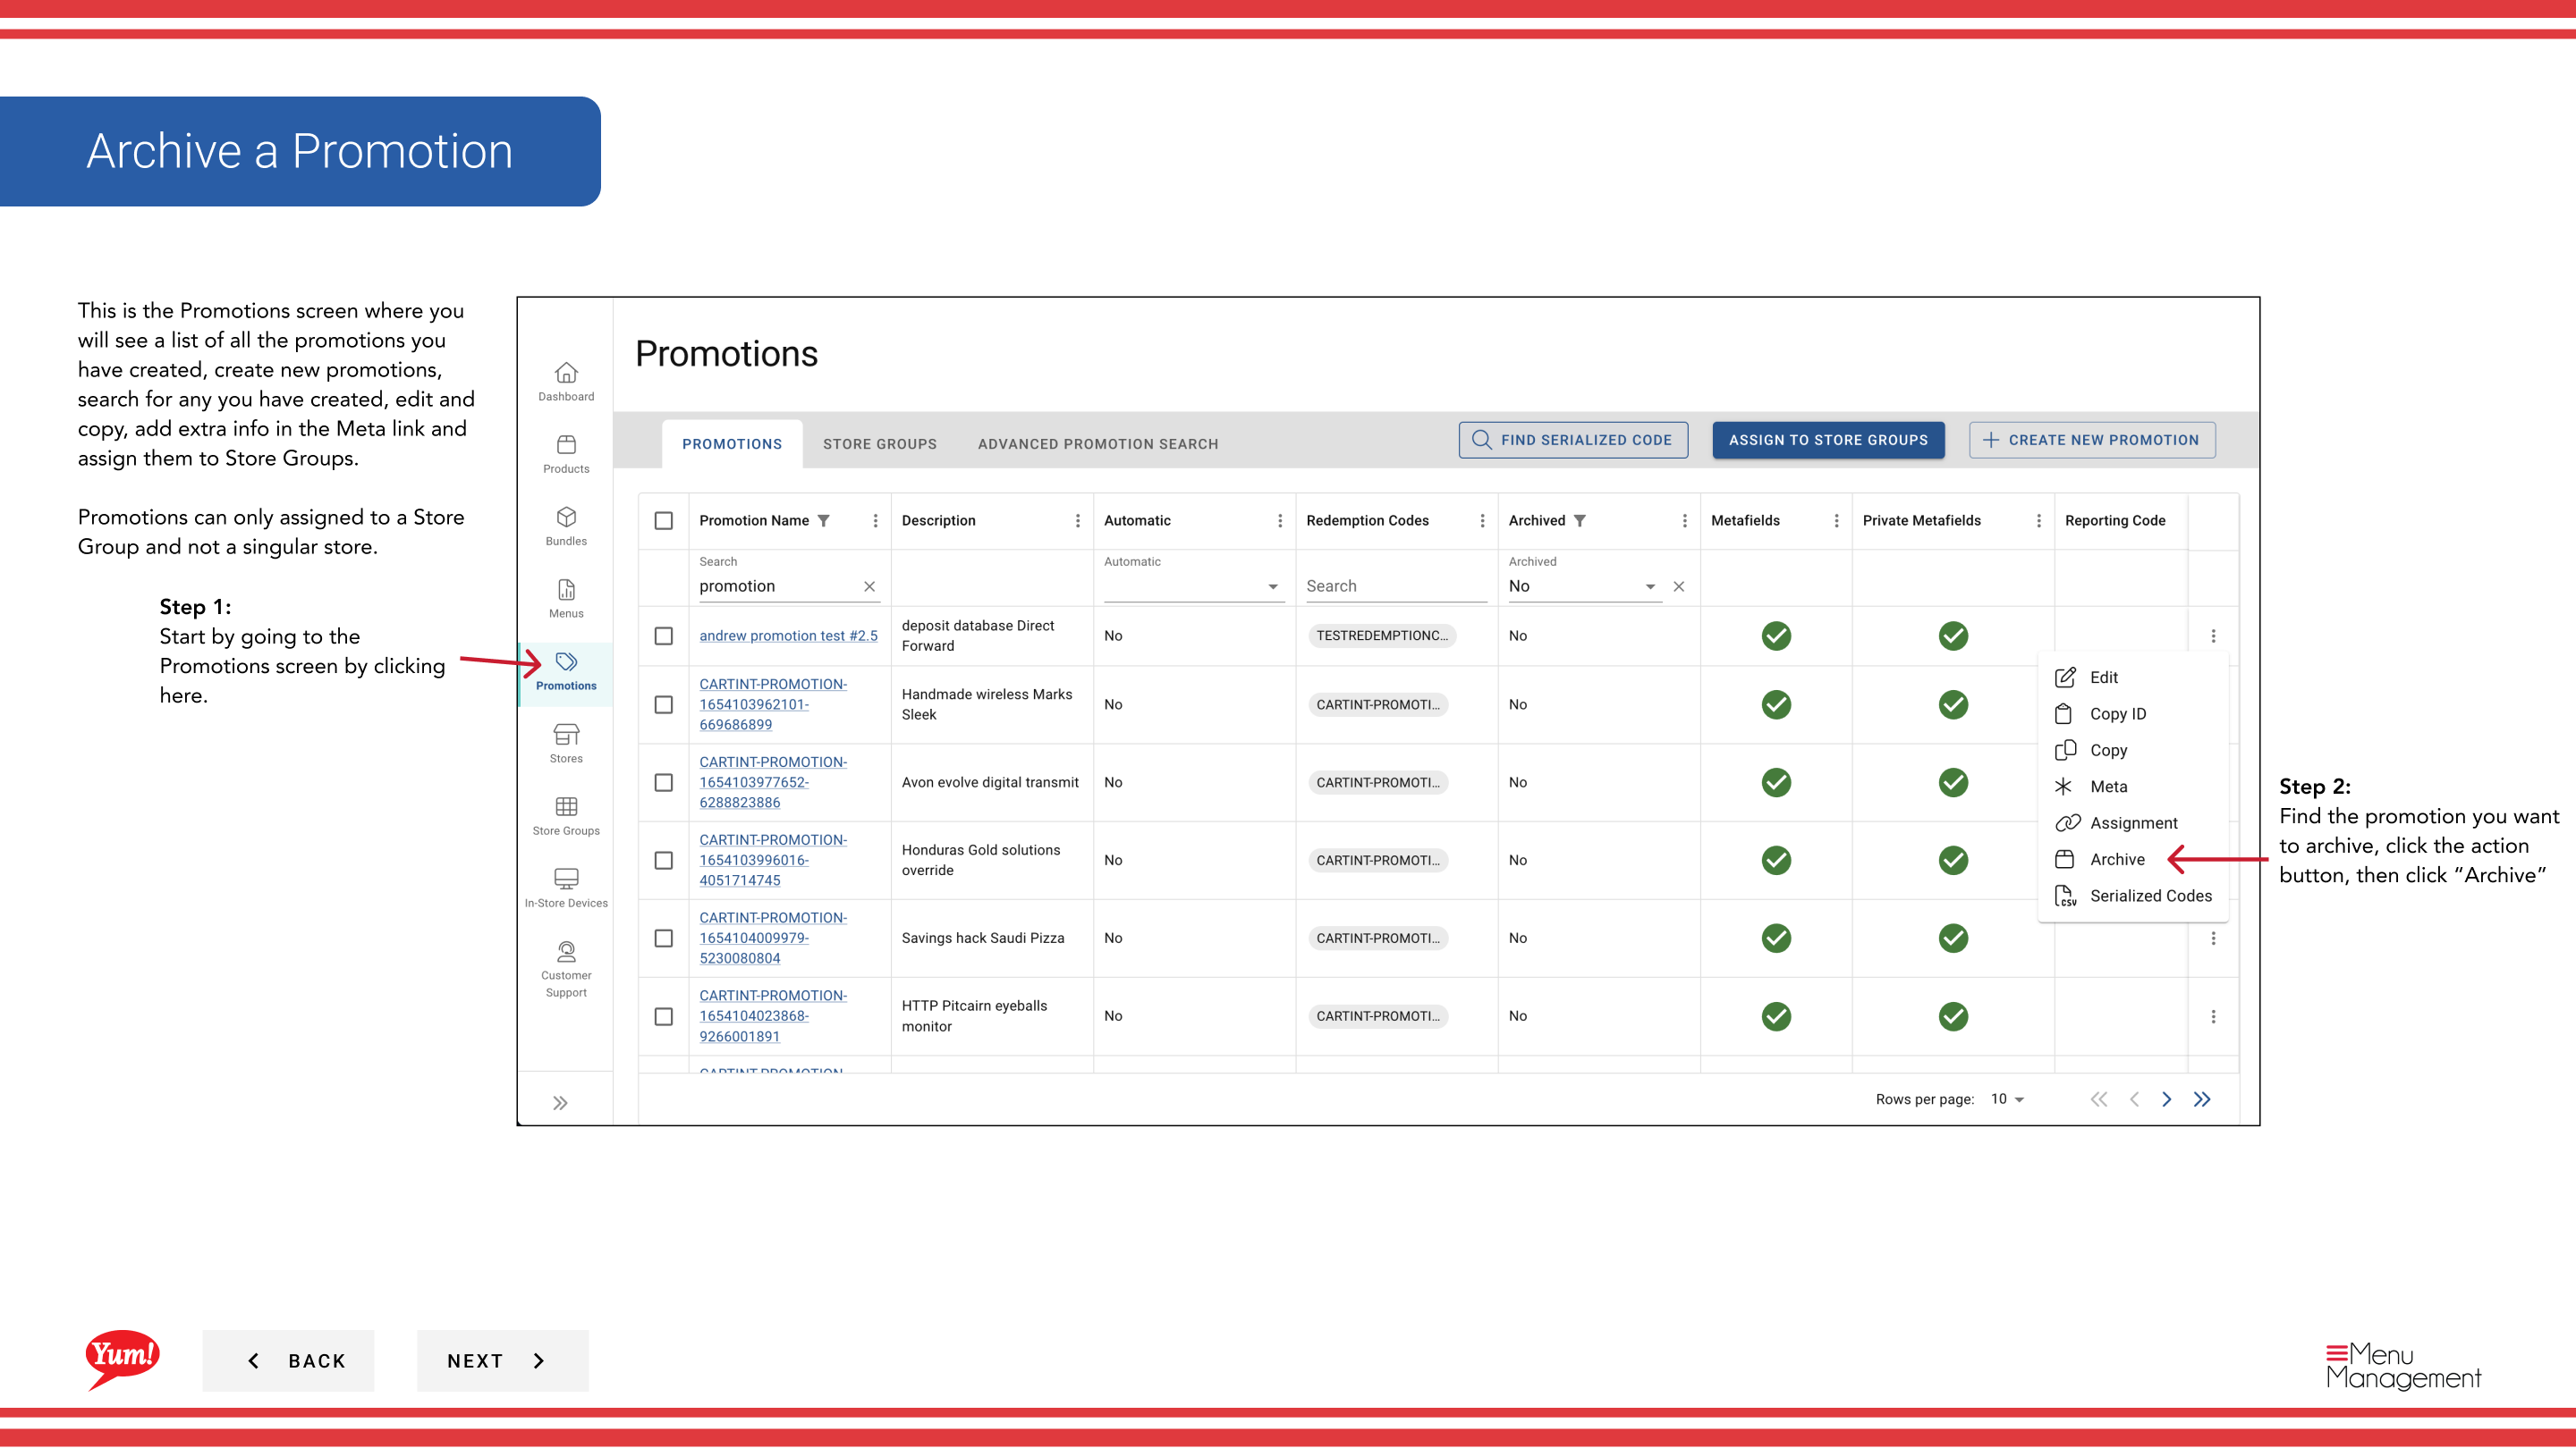Choose Meta from the action menu
Screen dimensions: 2576x1448
tap(2132, 787)
